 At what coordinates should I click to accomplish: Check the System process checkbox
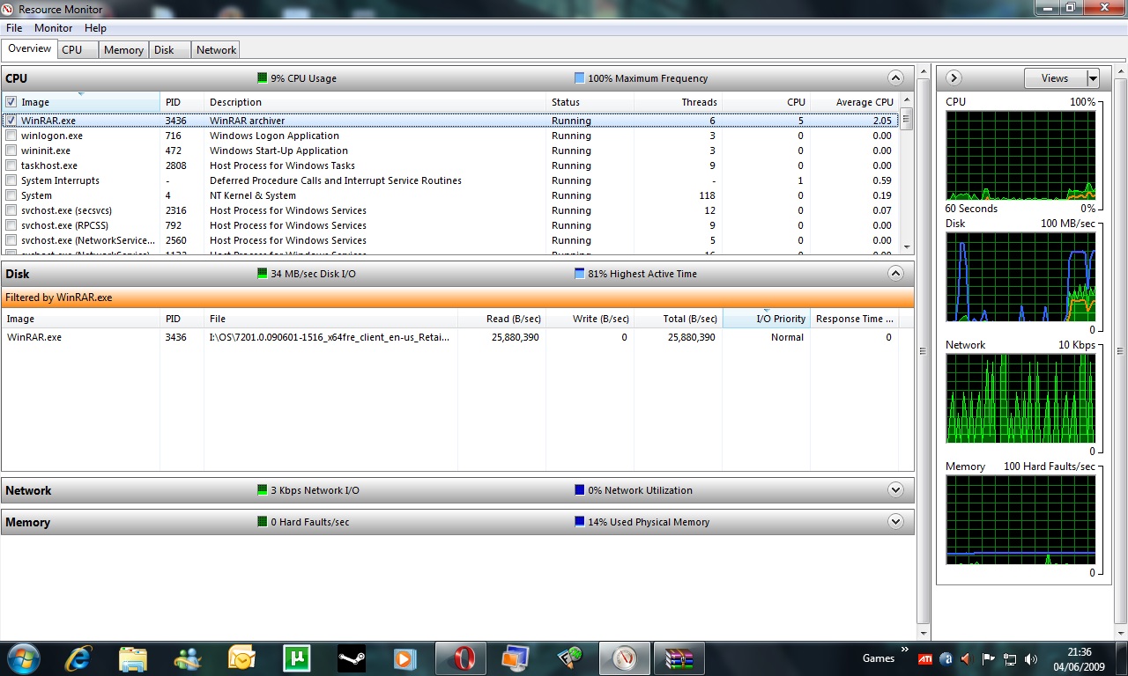coord(12,195)
